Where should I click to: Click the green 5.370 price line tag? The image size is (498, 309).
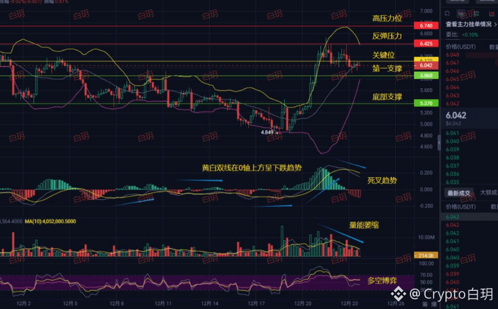[426, 104]
